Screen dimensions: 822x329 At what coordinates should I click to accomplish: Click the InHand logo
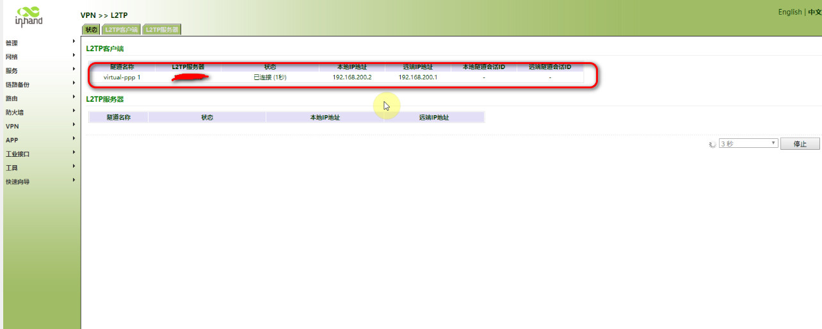point(29,16)
